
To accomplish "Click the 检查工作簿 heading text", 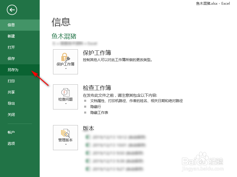I will pos(97,88).
